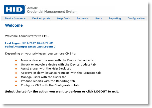The height and width of the screenshot is (108, 152).
Task: Click the orange bullet beside Configure CMS
Action: pos(16,85)
